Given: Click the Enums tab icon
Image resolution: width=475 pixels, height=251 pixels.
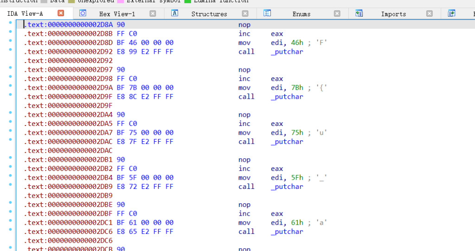Looking at the screenshot, I should pyautogui.click(x=267, y=13).
